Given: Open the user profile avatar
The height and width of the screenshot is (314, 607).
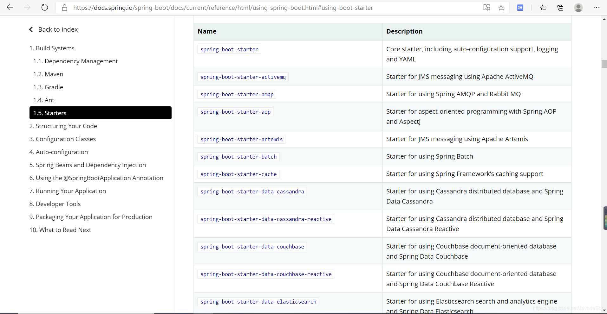Looking at the screenshot, I should click(x=578, y=8).
